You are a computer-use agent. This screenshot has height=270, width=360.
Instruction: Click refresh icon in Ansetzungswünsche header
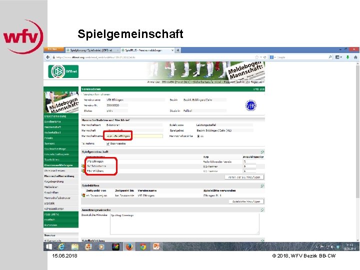click(x=262, y=210)
